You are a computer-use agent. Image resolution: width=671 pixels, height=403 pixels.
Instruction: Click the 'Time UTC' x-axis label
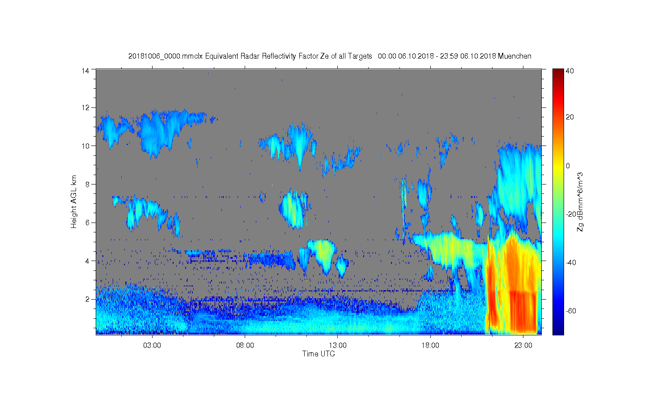pyautogui.click(x=319, y=354)
